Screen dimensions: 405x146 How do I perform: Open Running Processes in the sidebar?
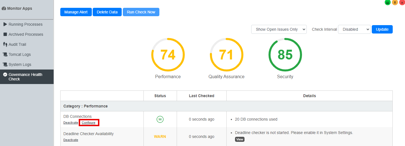tap(27, 24)
